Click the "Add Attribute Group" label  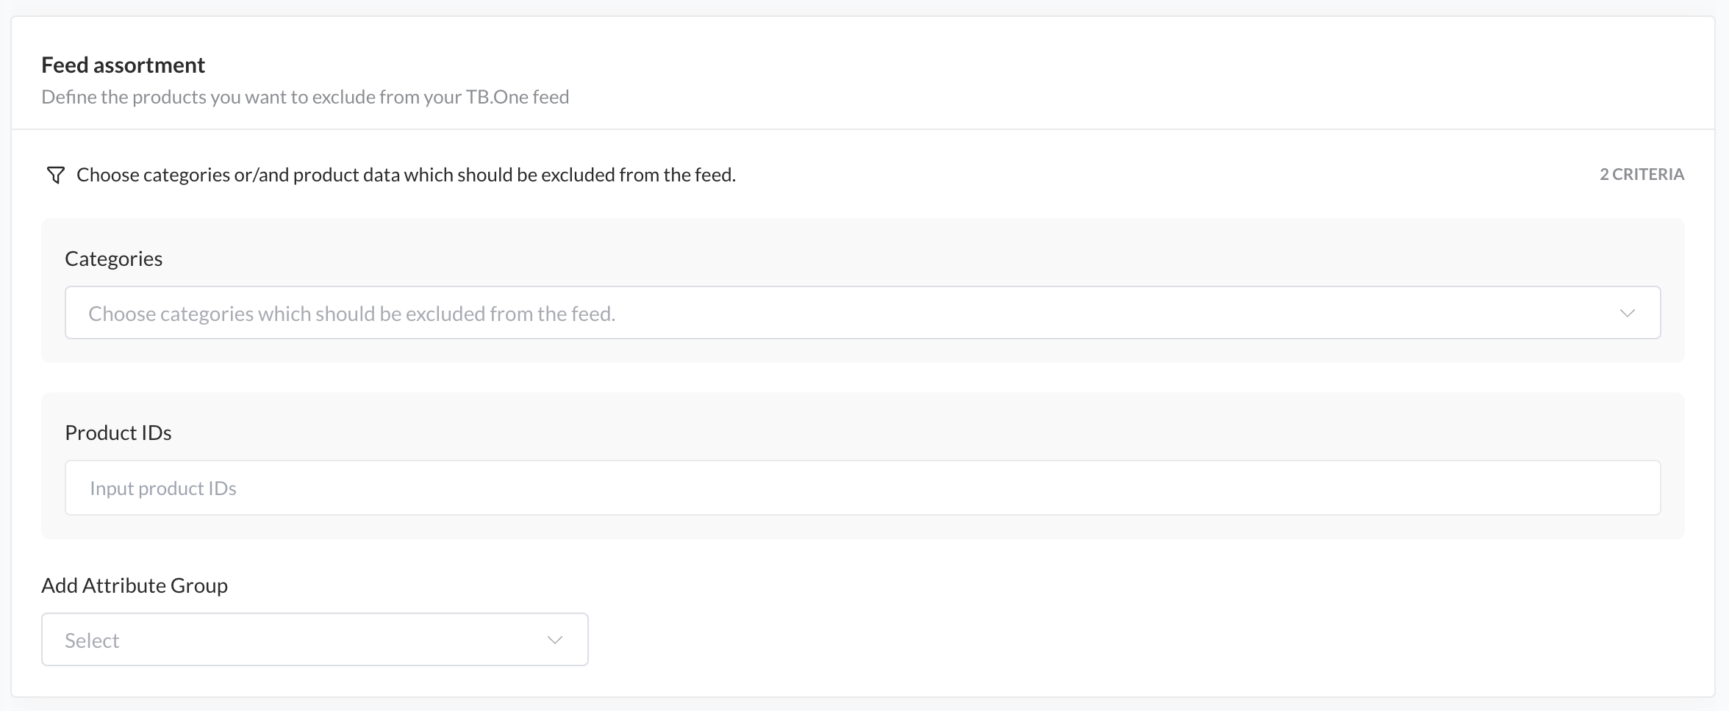tap(135, 585)
